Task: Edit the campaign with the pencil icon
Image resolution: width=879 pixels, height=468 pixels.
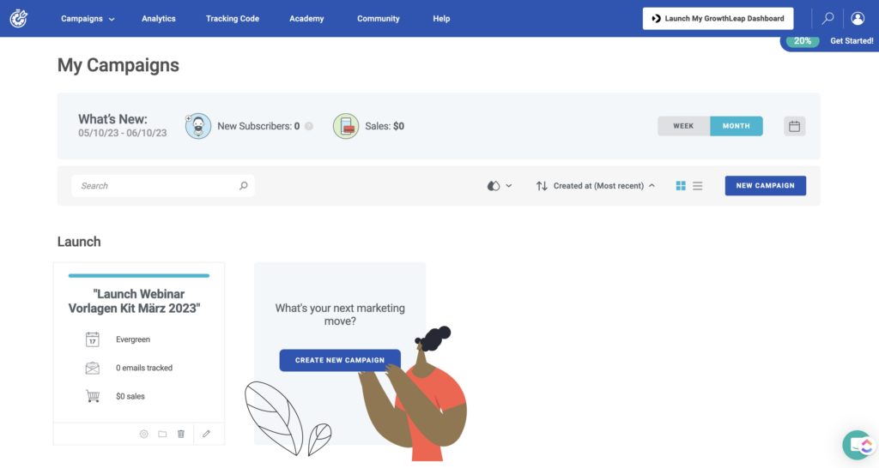Action: (x=206, y=434)
